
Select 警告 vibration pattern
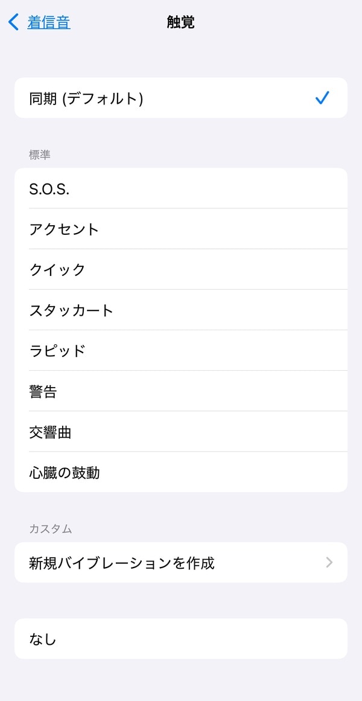(x=43, y=391)
